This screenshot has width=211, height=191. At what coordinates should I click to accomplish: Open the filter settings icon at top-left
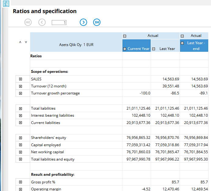6,4
